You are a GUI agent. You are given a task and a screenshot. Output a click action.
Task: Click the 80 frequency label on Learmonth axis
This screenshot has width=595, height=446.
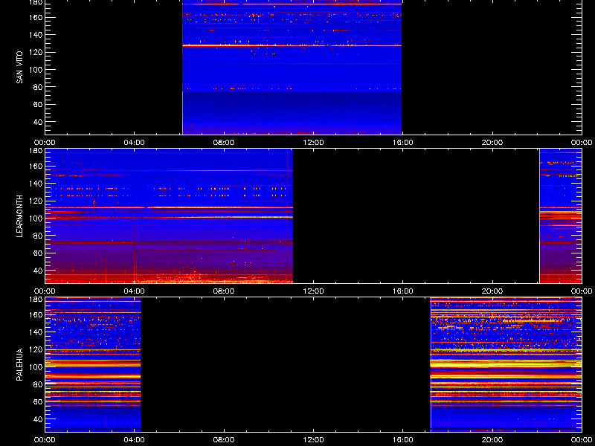pos(37,236)
